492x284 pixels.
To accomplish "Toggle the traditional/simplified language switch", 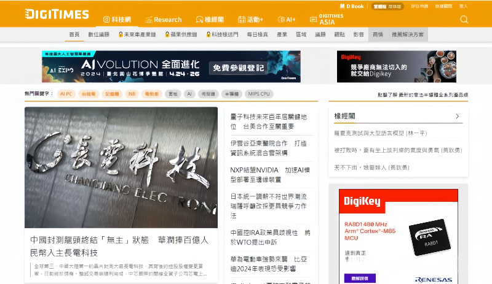I will (387, 6).
